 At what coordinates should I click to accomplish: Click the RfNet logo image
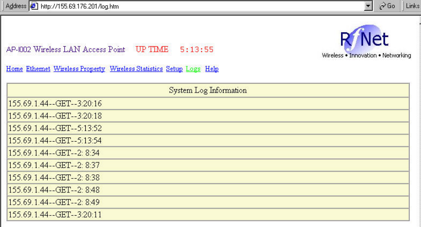(366, 41)
